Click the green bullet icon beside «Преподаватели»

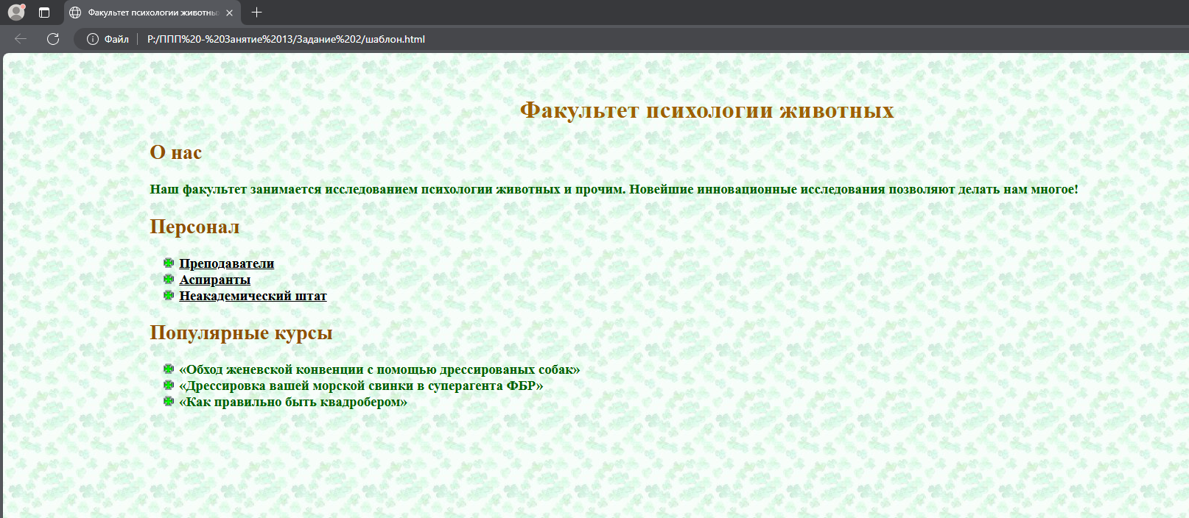coord(169,263)
